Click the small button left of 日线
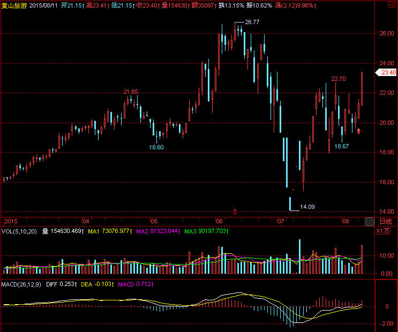Screen dimensions: 398x332 pos(369,221)
